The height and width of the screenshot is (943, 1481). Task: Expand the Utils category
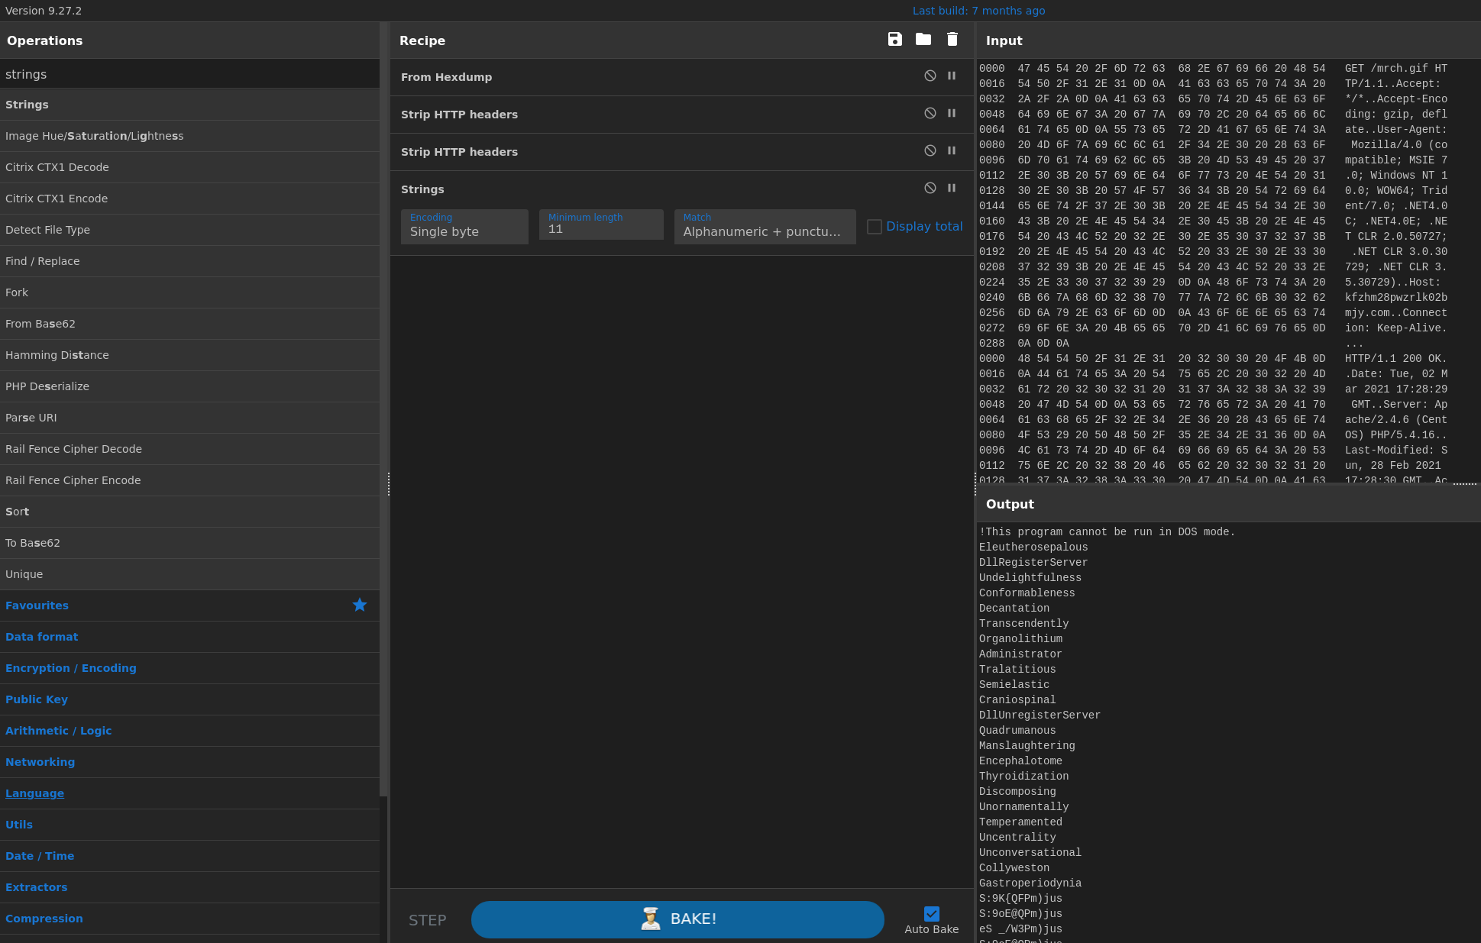[x=189, y=825]
